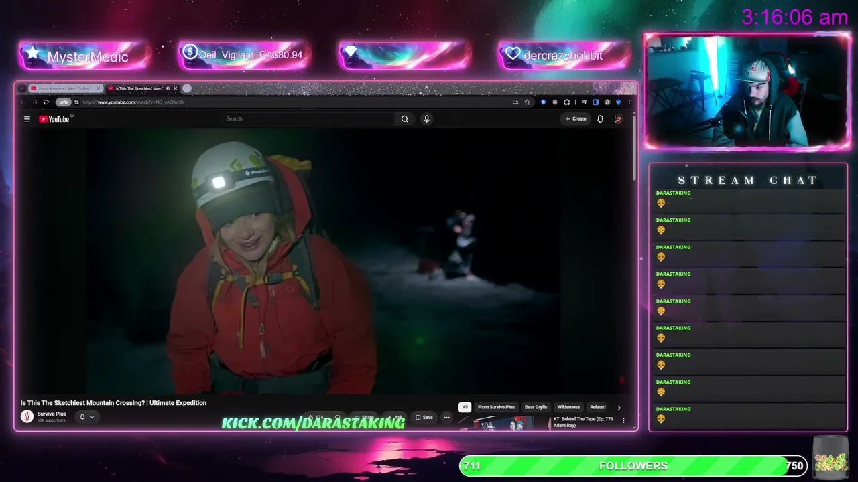Open YouTube notifications bell in the header
Screen dimensions: 858x482
pos(600,119)
